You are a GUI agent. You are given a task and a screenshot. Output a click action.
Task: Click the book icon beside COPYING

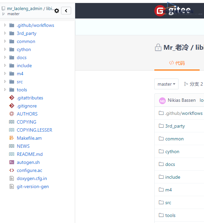12,122
